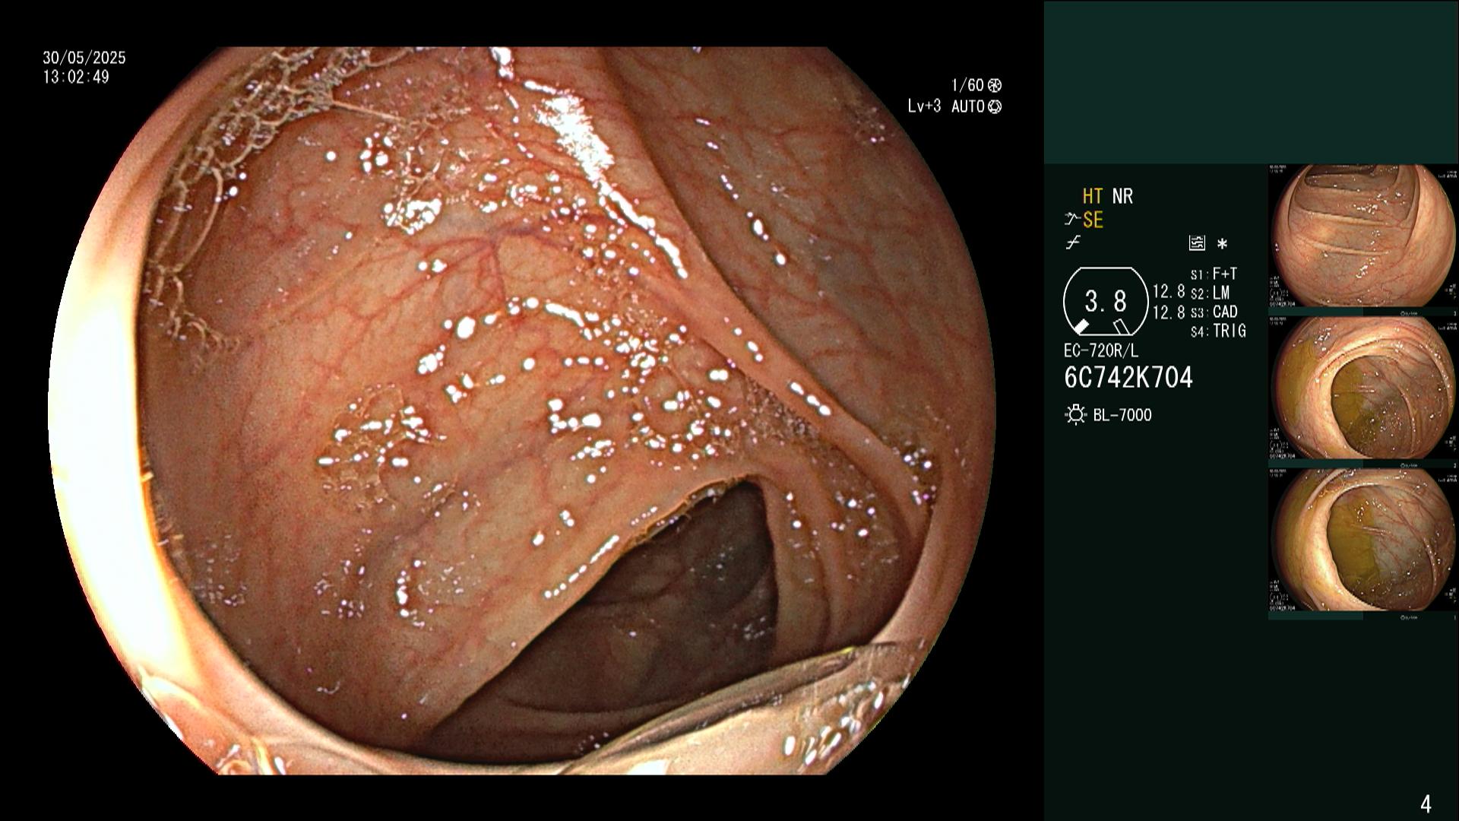This screenshot has height=821, width=1459.
Task: Click the date 30/05/2025 overlay
Action: coord(84,58)
